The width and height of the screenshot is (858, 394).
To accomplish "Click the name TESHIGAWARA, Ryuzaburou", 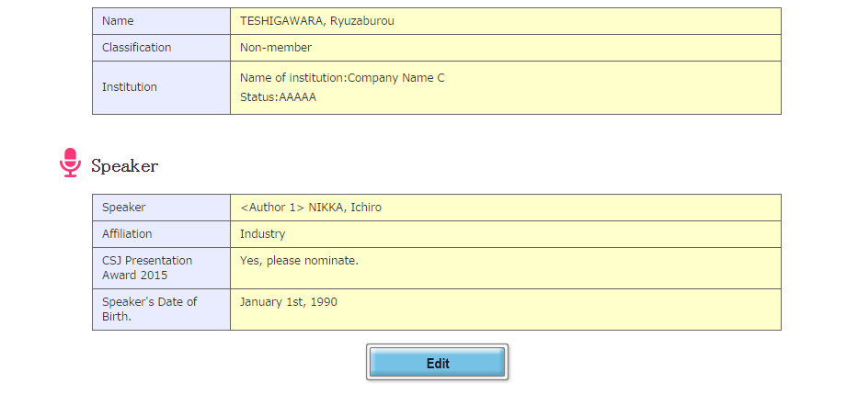I will (x=317, y=21).
